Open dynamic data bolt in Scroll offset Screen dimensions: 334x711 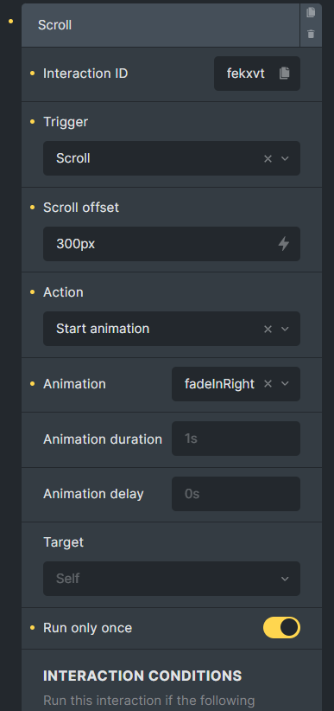coord(284,244)
